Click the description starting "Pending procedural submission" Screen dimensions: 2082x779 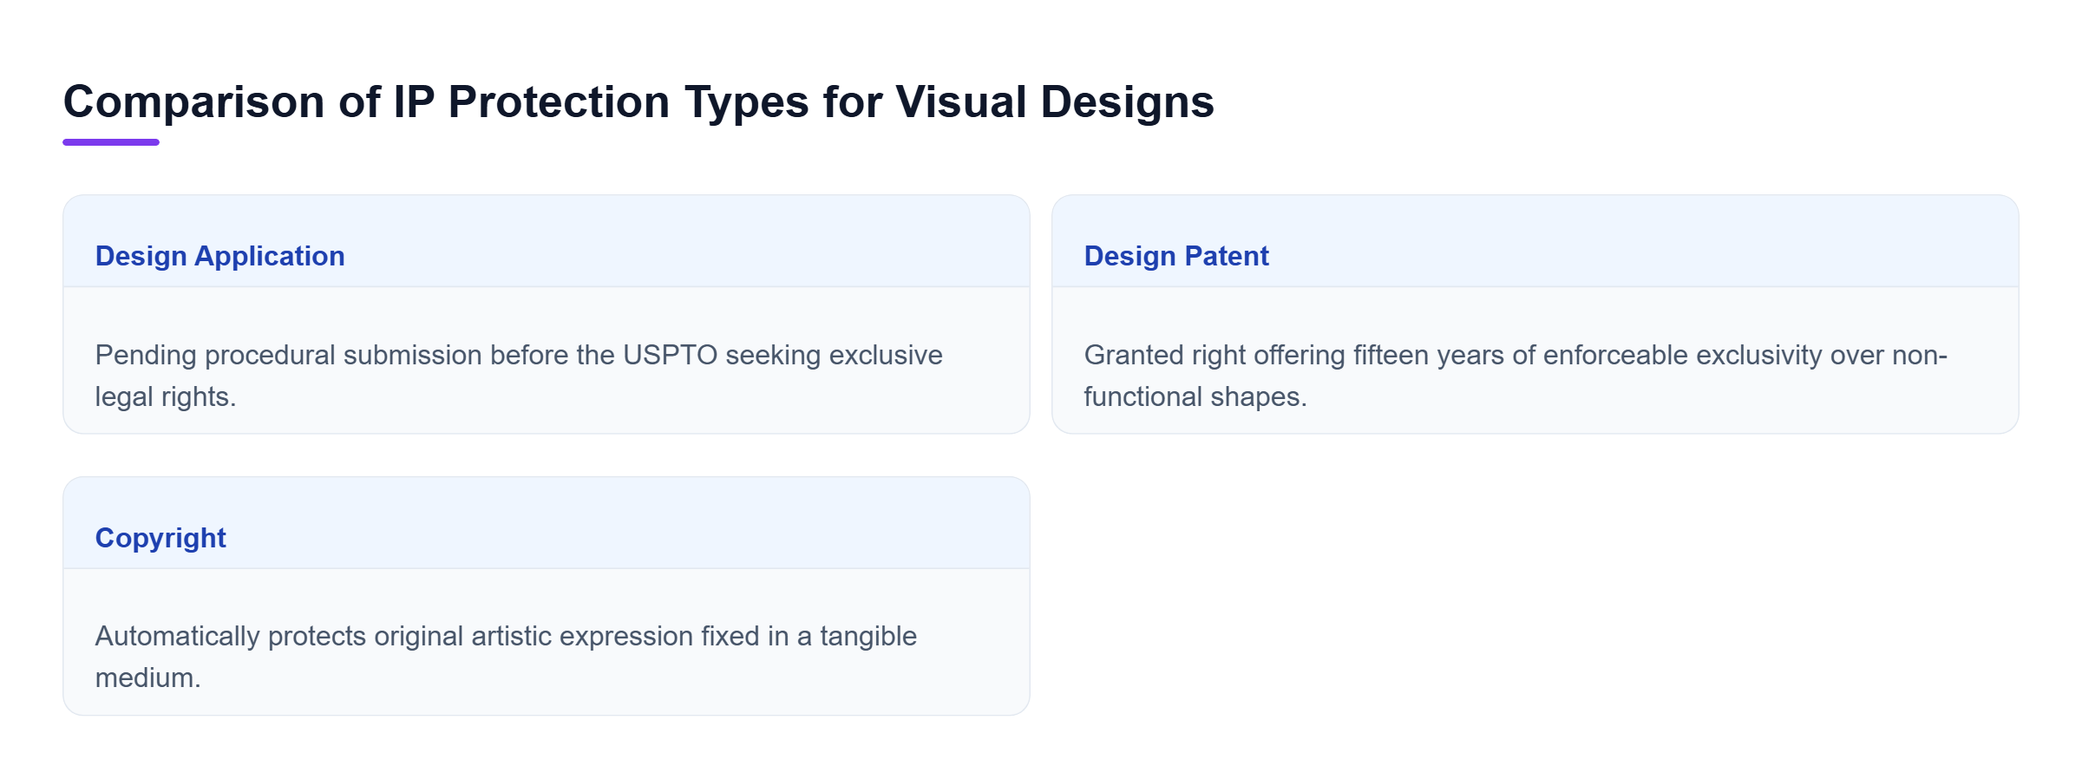tap(519, 376)
